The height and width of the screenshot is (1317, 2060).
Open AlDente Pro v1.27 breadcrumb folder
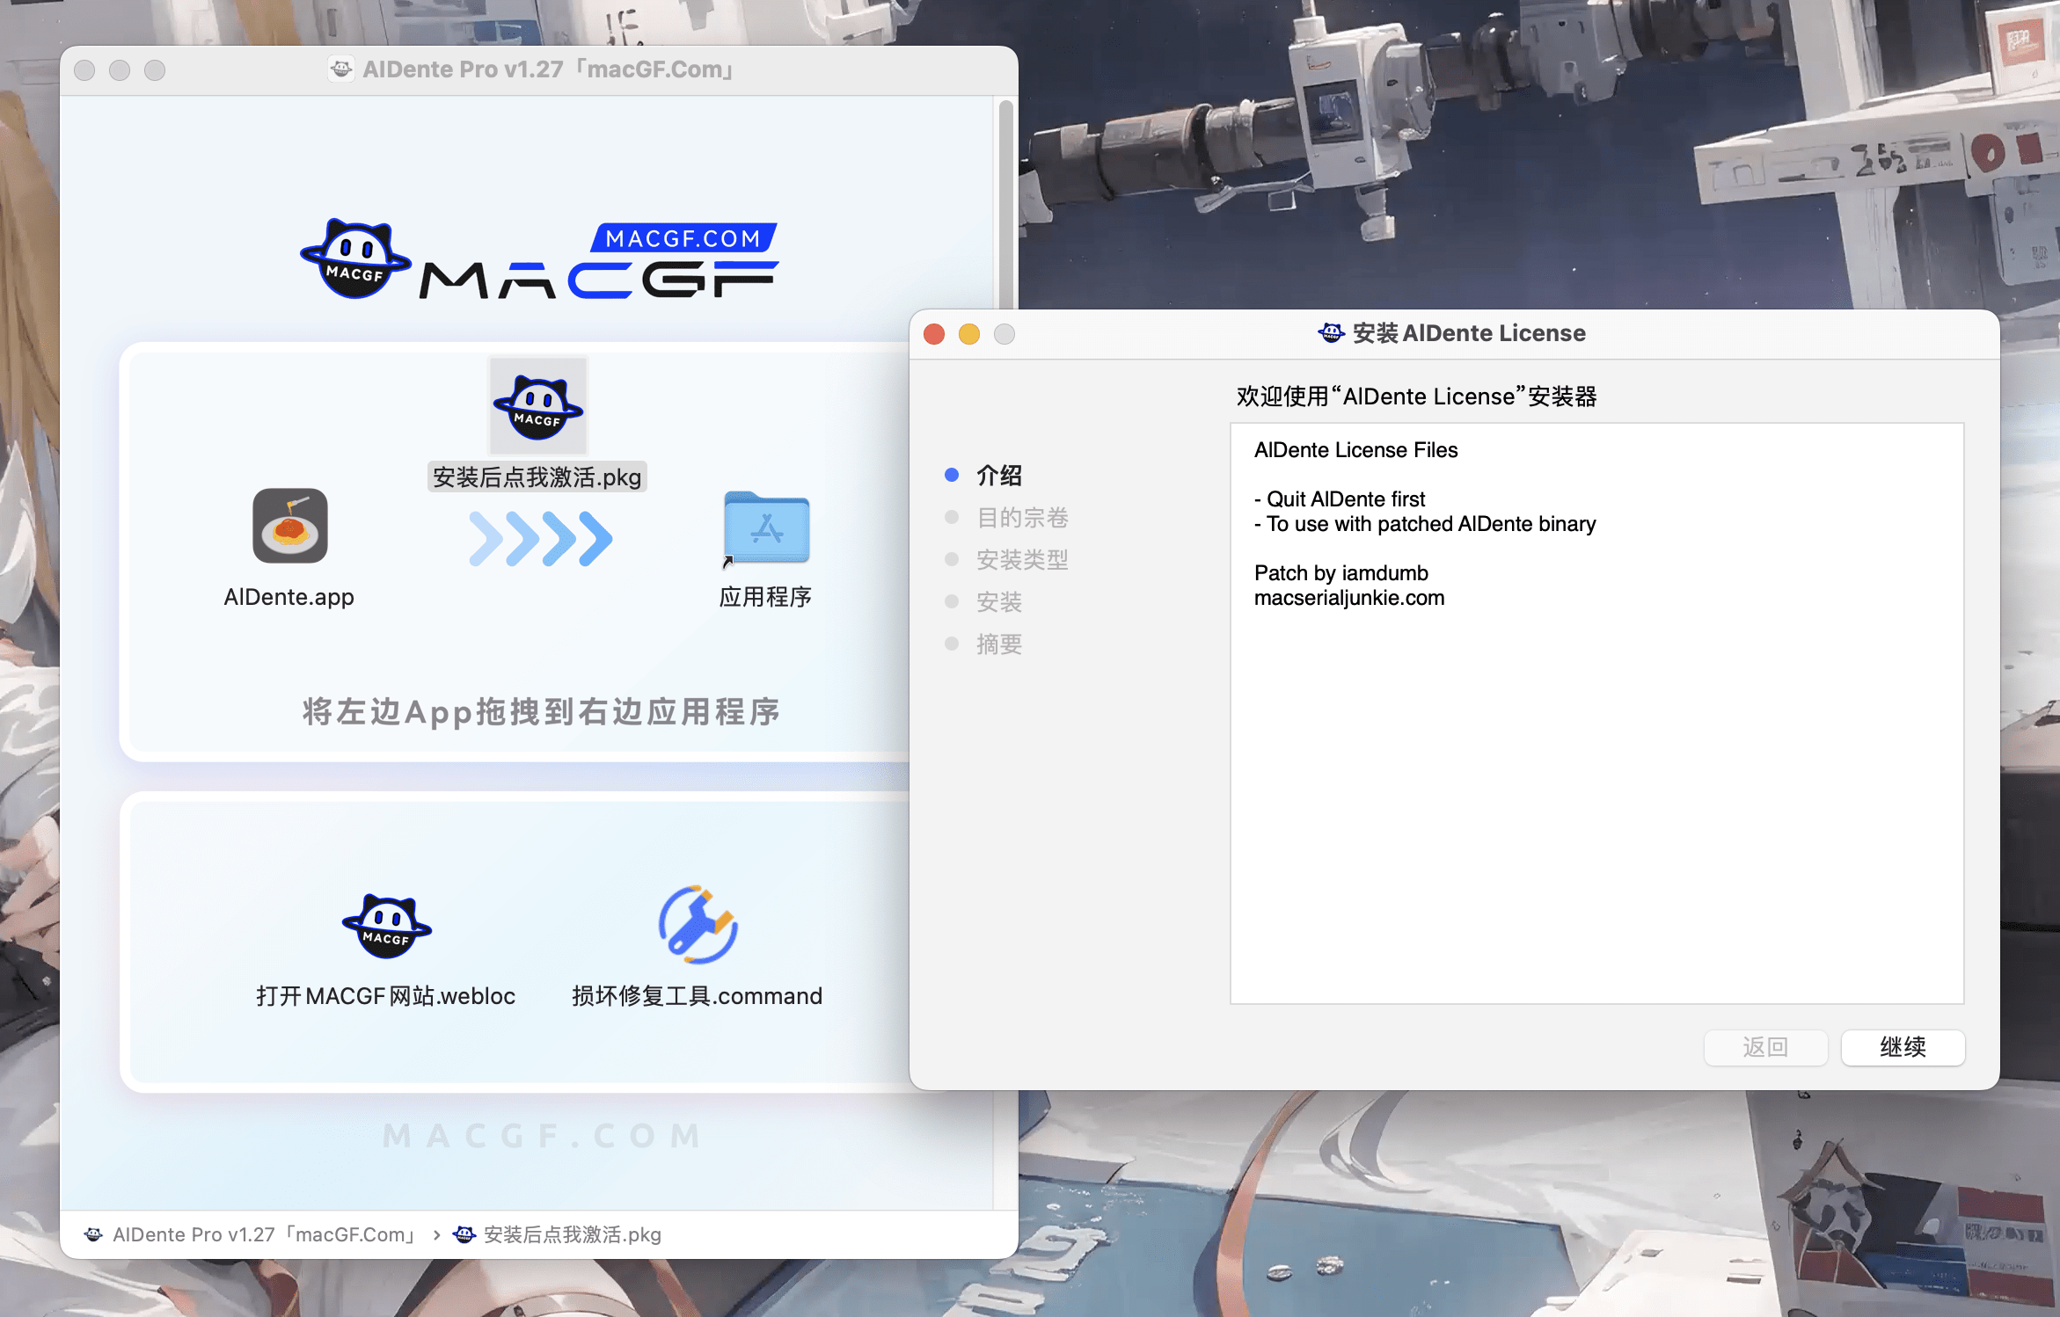coord(249,1234)
